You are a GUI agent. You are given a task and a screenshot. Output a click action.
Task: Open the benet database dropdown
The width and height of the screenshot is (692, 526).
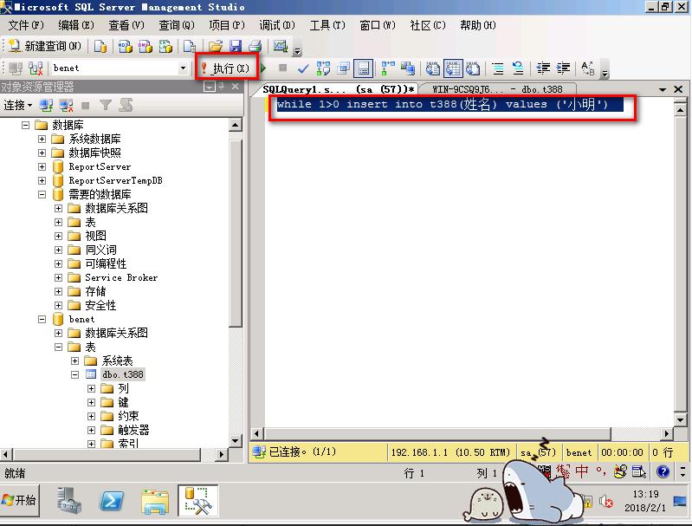click(x=183, y=68)
